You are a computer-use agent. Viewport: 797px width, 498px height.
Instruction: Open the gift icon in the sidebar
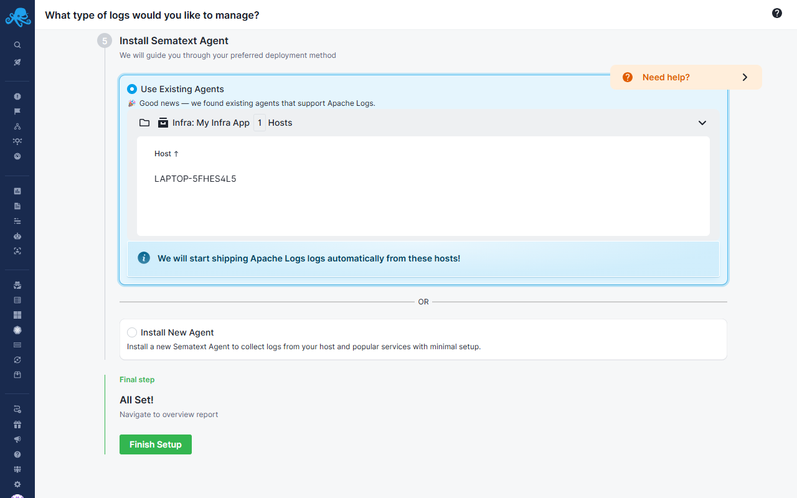[x=17, y=424]
